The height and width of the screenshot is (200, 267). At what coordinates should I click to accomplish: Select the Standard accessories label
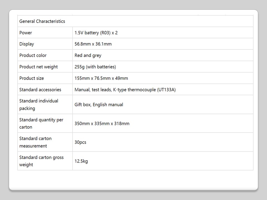40,89
